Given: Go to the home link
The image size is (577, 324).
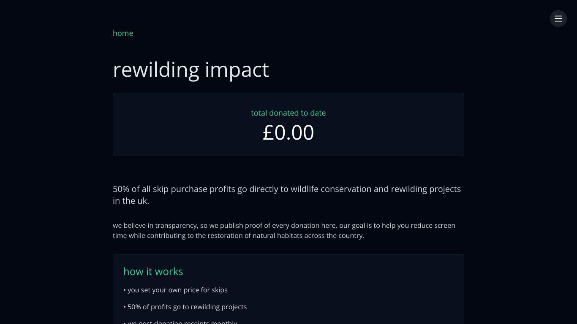Looking at the screenshot, I should click(x=123, y=33).
